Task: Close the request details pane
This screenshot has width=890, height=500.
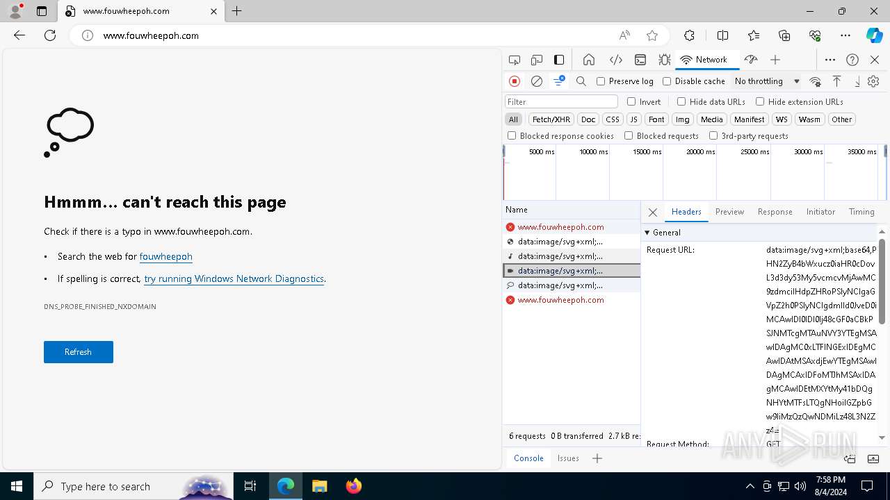Action: coord(652,212)
